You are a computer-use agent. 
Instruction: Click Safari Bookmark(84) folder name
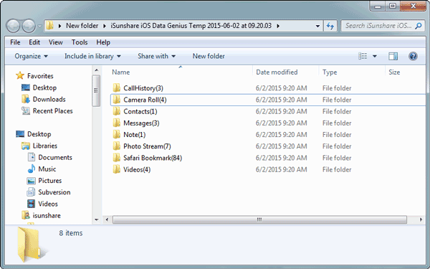coord(153,158)
